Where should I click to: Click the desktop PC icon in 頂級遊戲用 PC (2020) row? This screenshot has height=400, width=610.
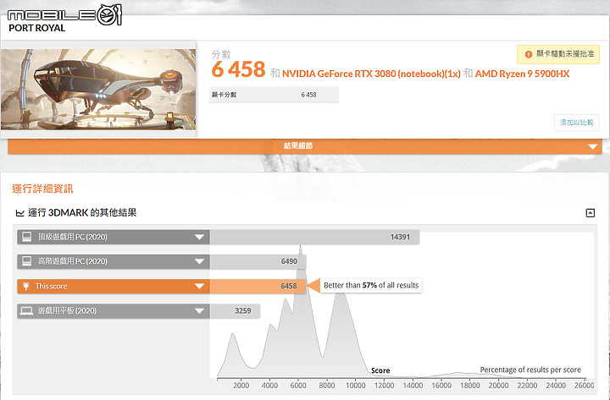coord(27,237)
